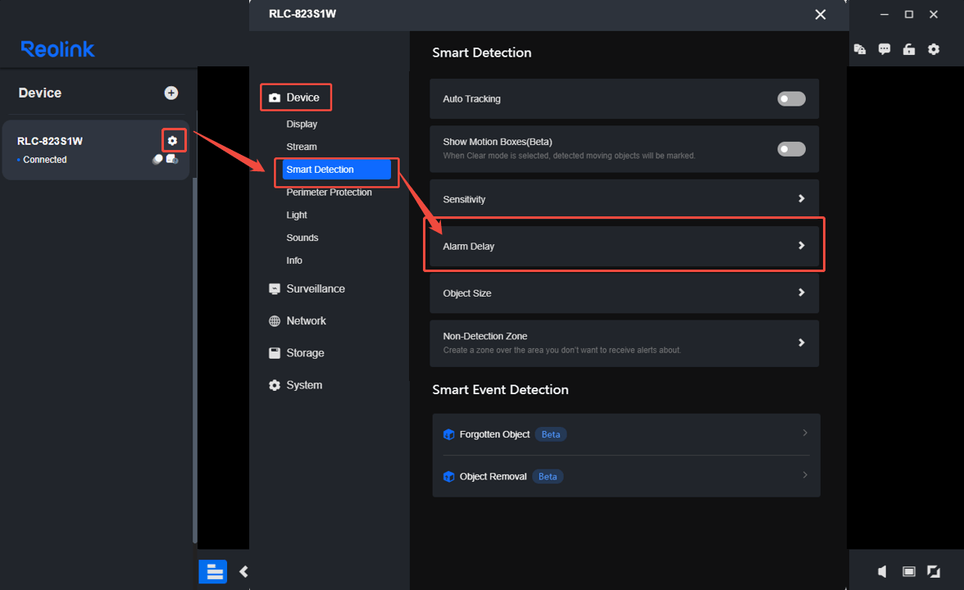Click the locked files icon in top toolbar
Image resolution: width=964 pixels, height=590 pixels.
(x=859, y=49)
